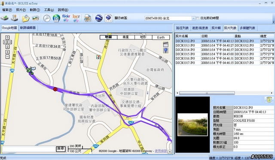Select DSCN3312.JPG row in photo list
The image size is (275, 160).
click(x=224, y=41)
